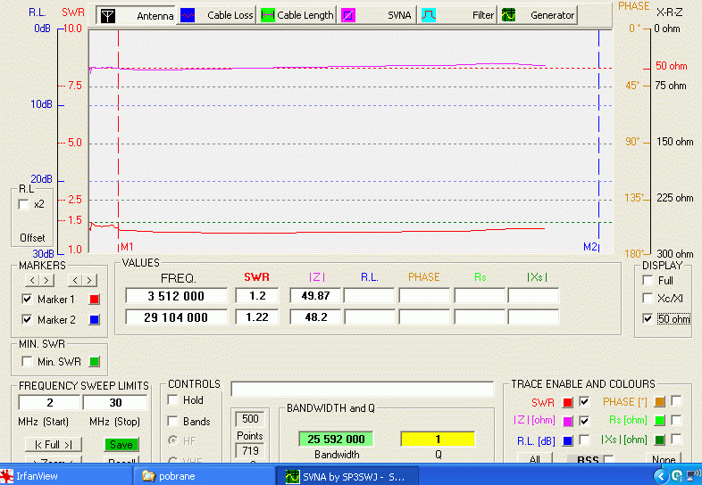Toggle the Marker 1 checkbox
The width and height of the screenshot is (702, 485).
27,300
